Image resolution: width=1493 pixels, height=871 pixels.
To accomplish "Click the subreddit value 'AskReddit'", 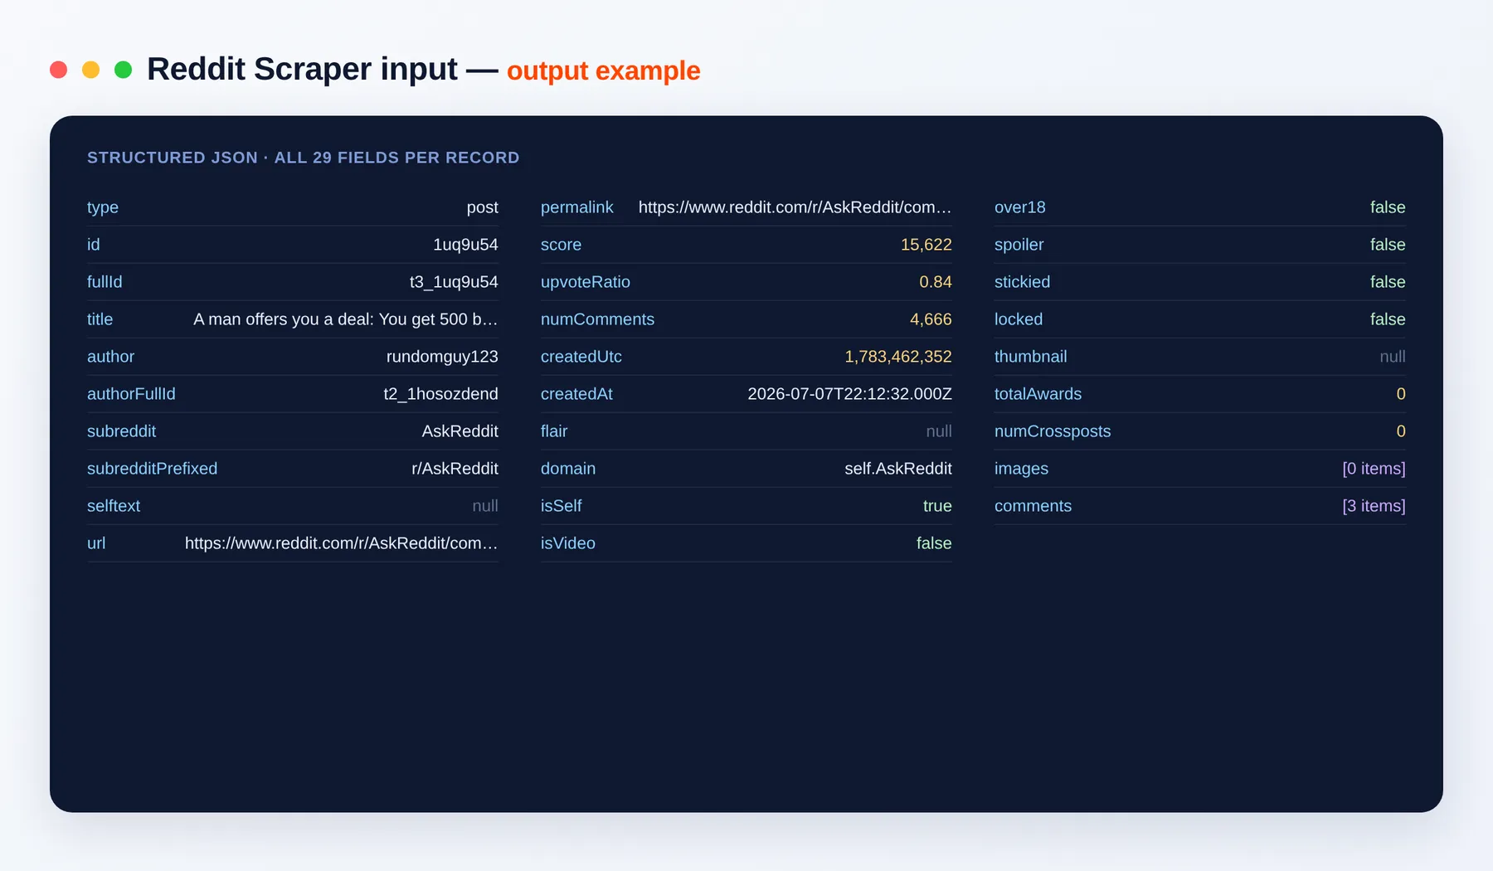I will [x=460, y=431].
